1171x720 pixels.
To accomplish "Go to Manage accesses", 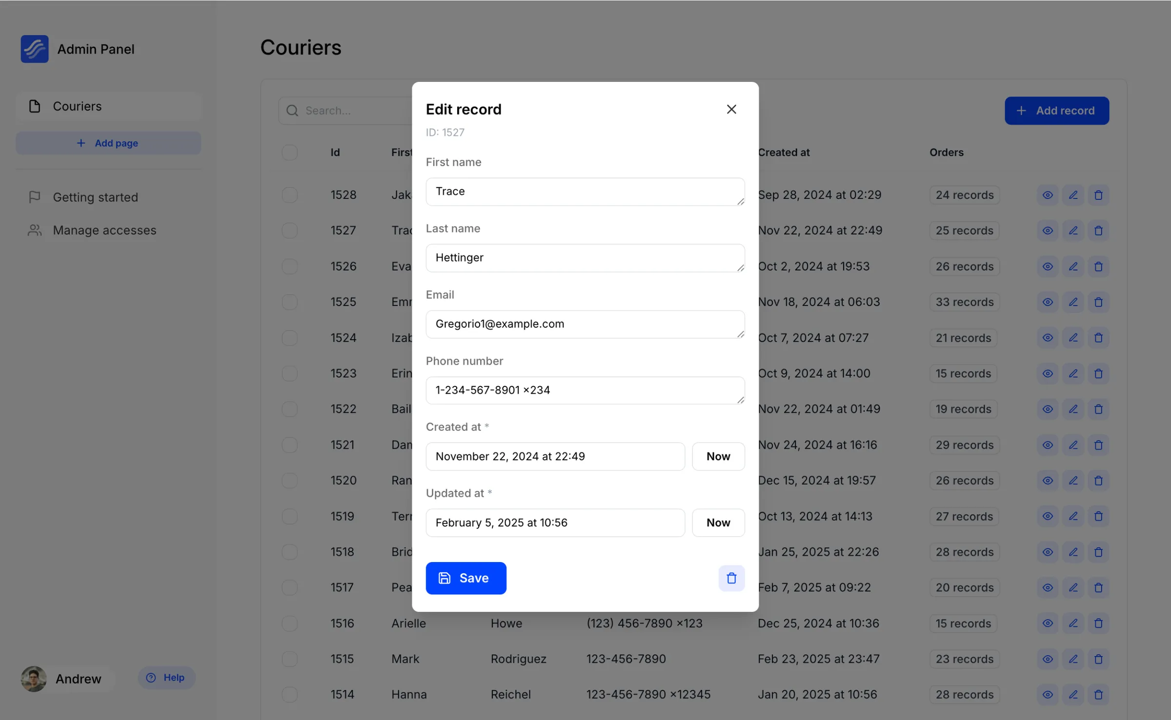I will coord(104,230).
